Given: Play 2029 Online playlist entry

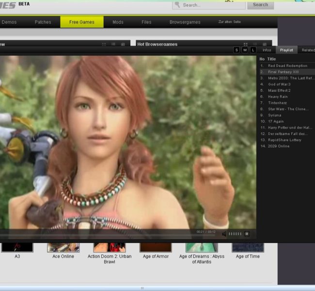Looking at the screenshot, I should tap(287, 146).
